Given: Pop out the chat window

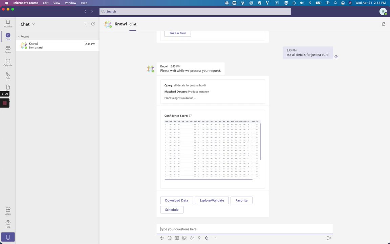Looking at the screenshot, I should (x=384, y=24).
